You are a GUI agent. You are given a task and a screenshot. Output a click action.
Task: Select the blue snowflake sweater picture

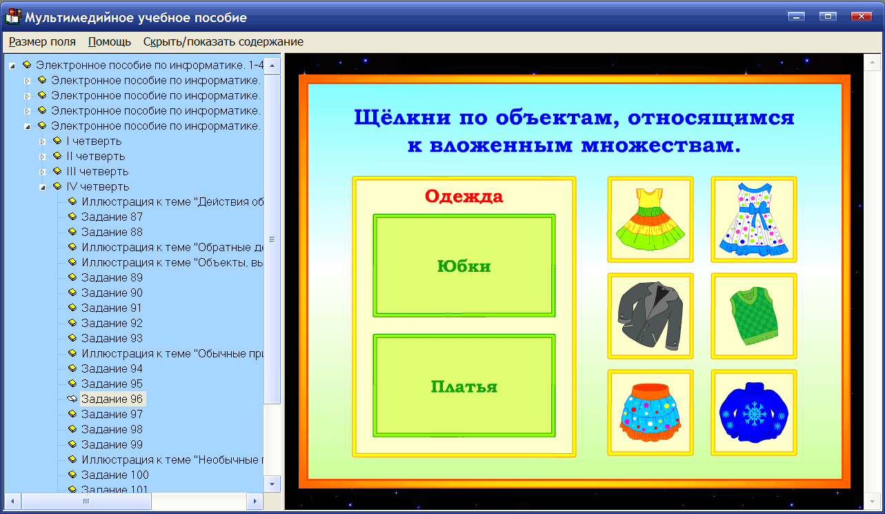753,412
